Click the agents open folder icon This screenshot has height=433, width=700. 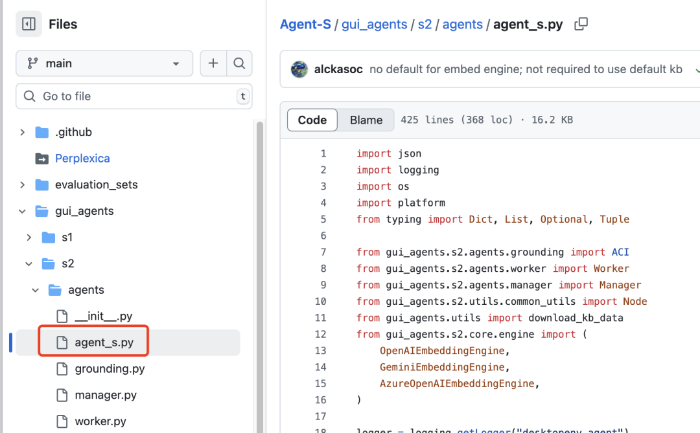tap(55, 291)
